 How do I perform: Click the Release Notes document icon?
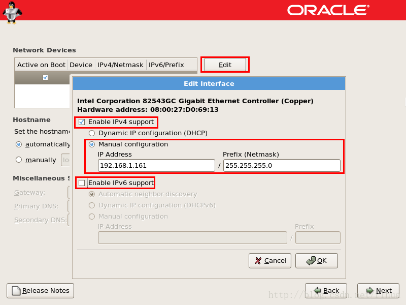[x=16, y=290]
